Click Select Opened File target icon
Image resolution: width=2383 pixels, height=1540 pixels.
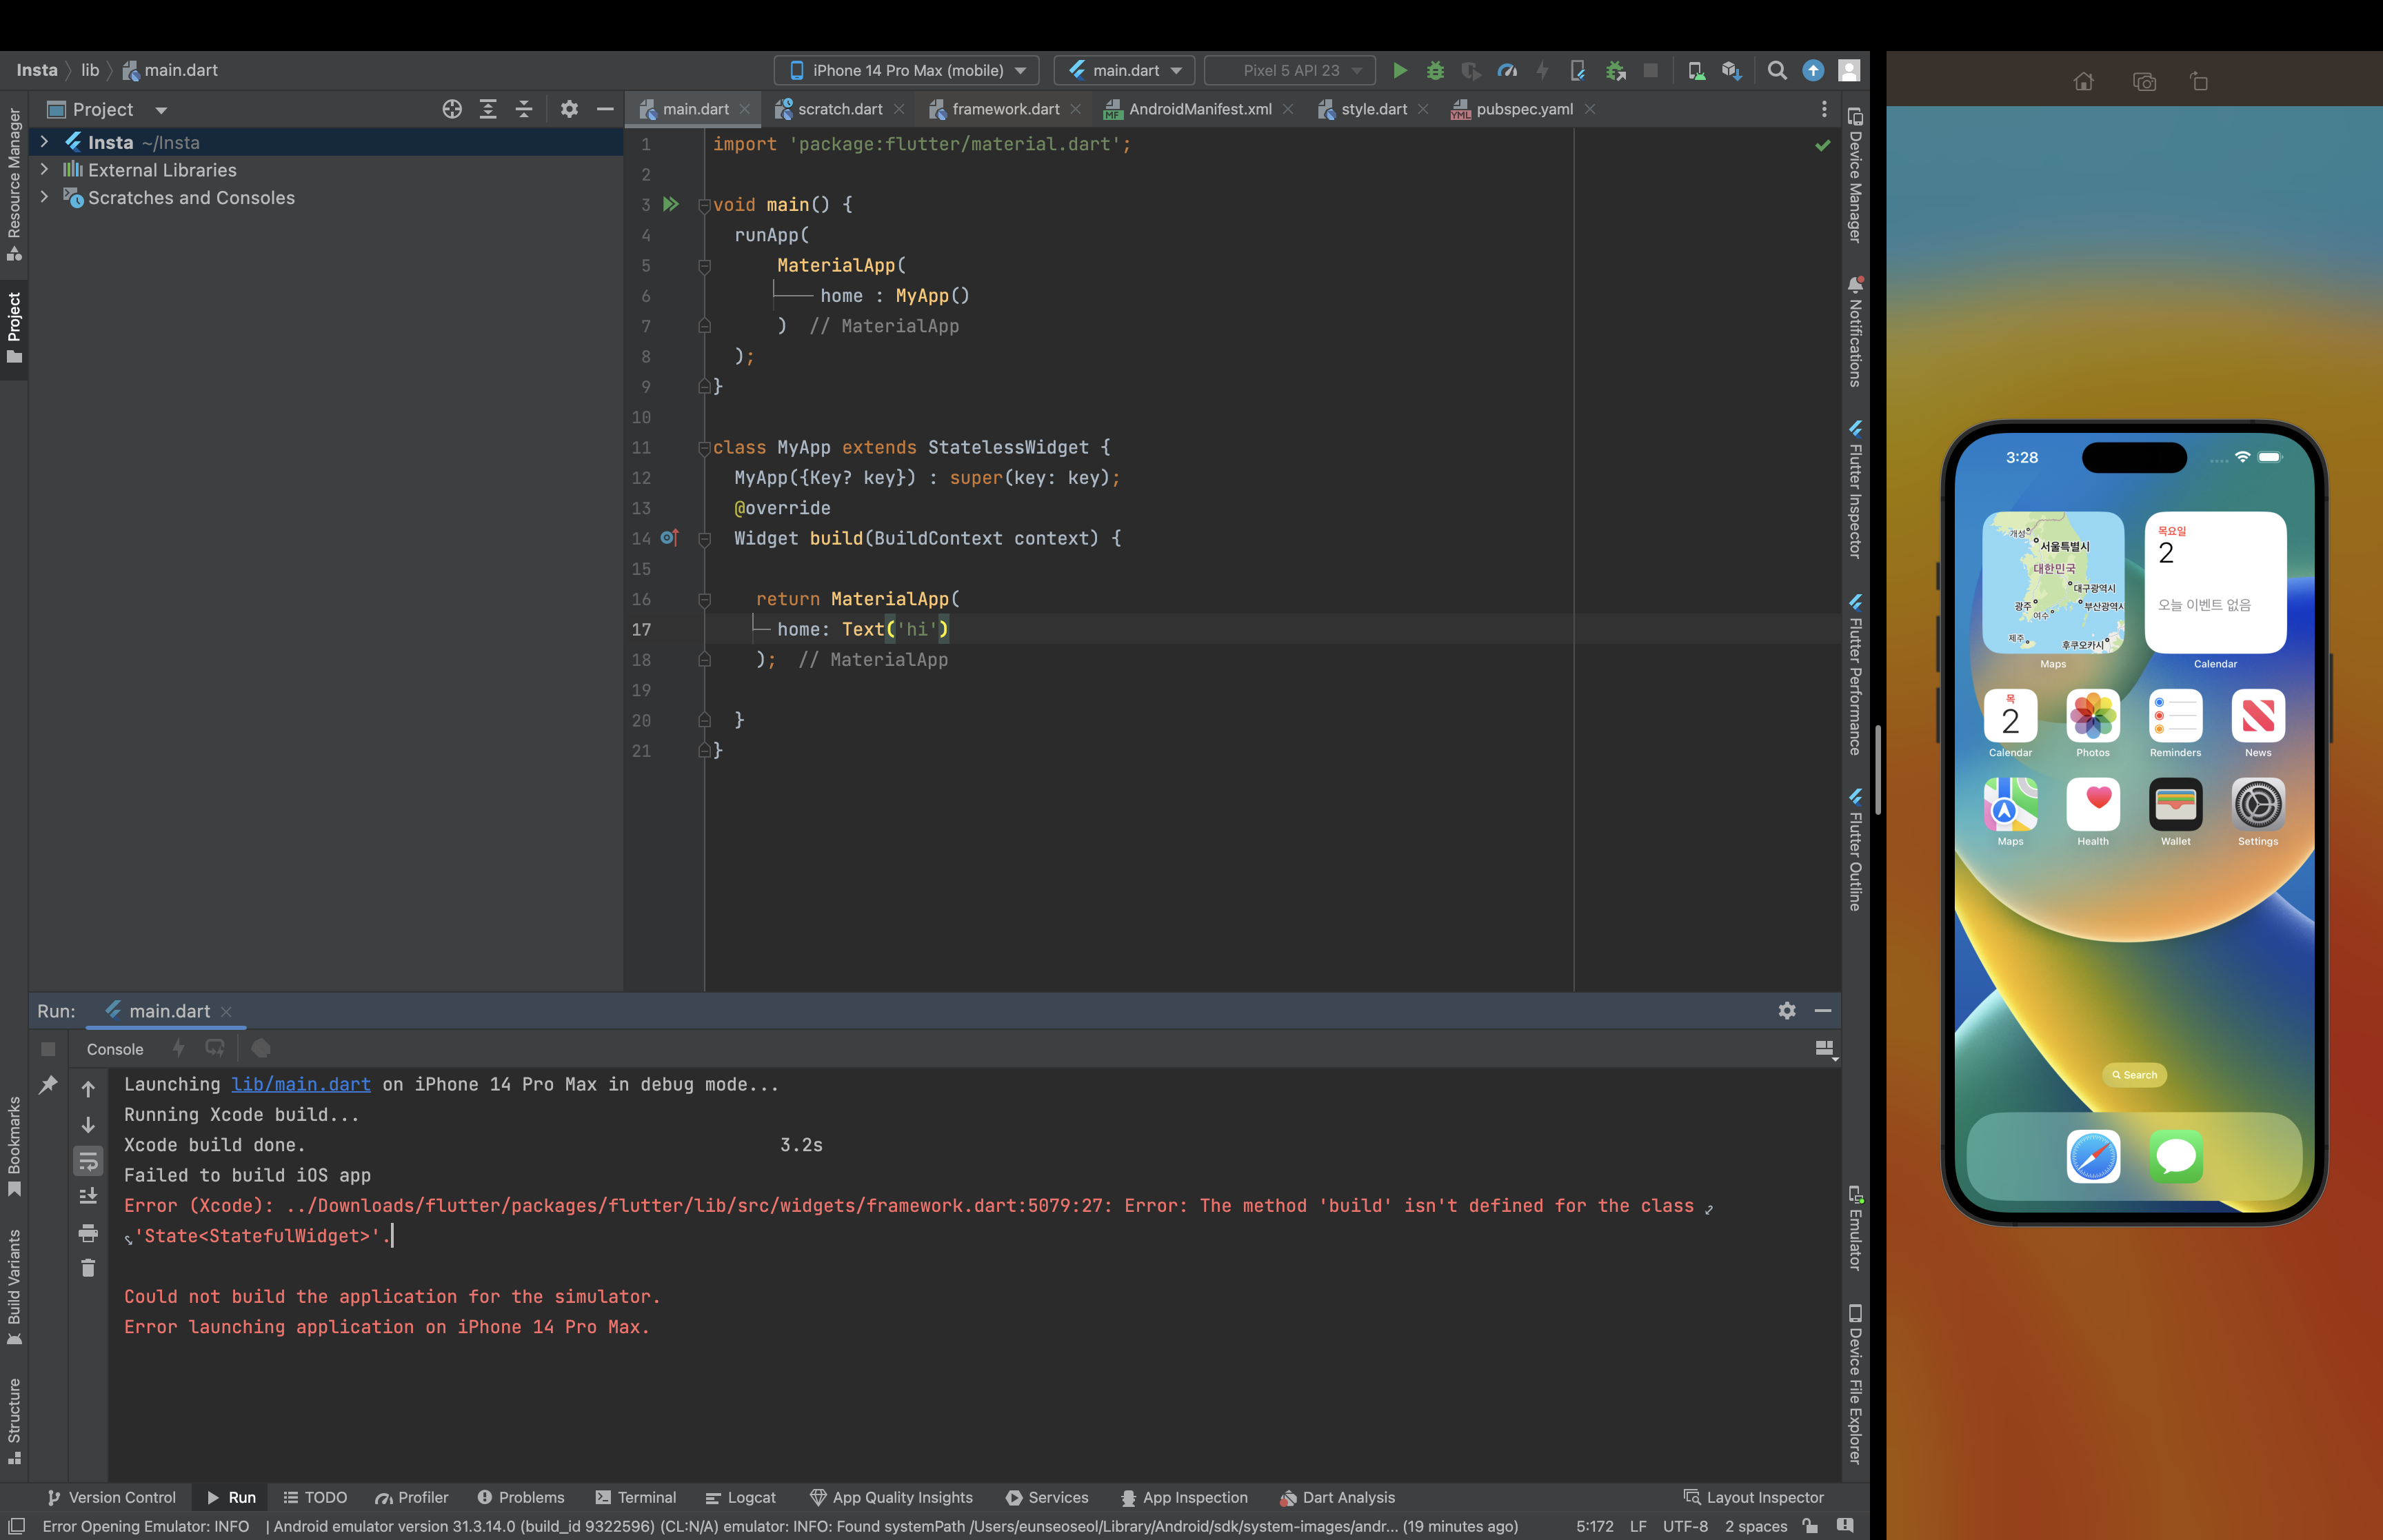pyautogui.click(x=452, y=110)
